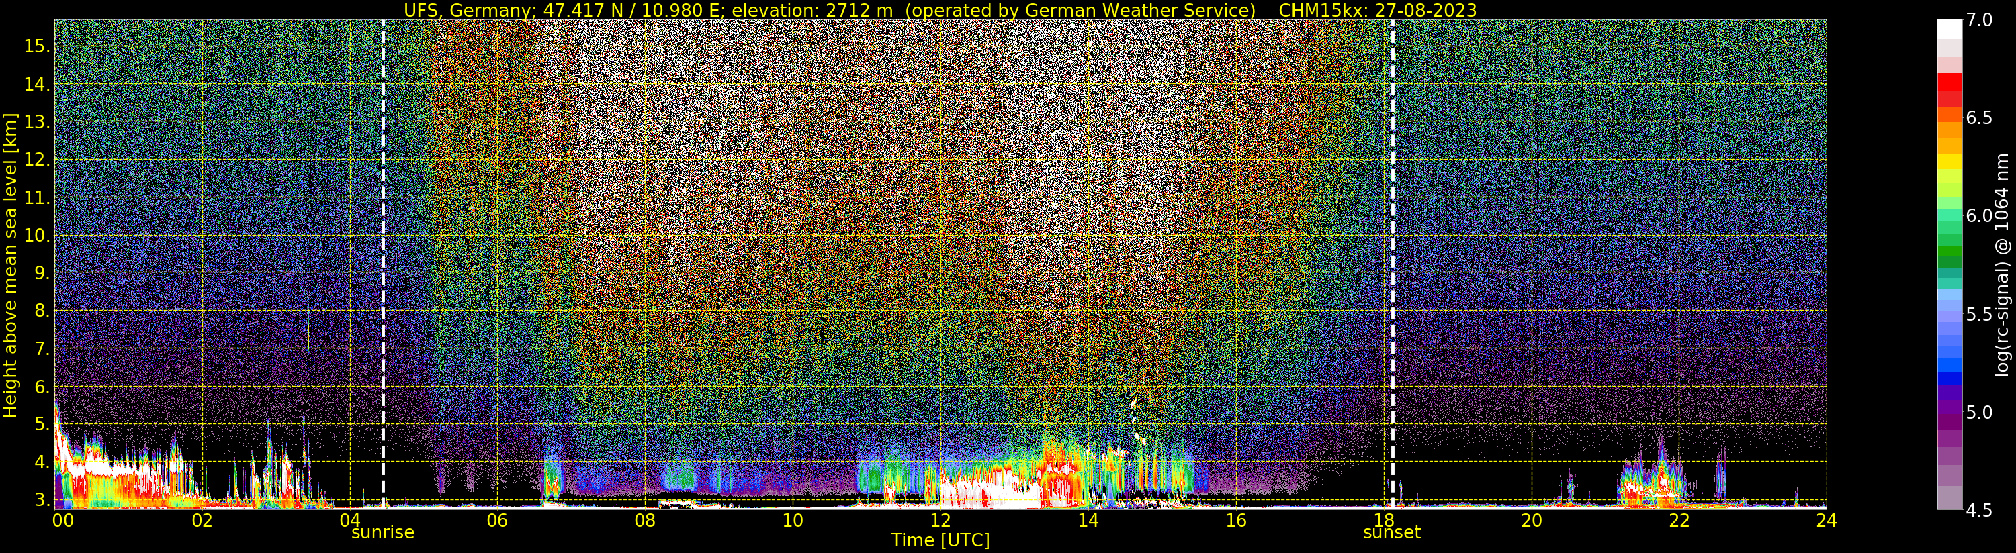Viewport: 2016px width, 553px height.
Task: Click the "02" time tick label
Action: 202,520
